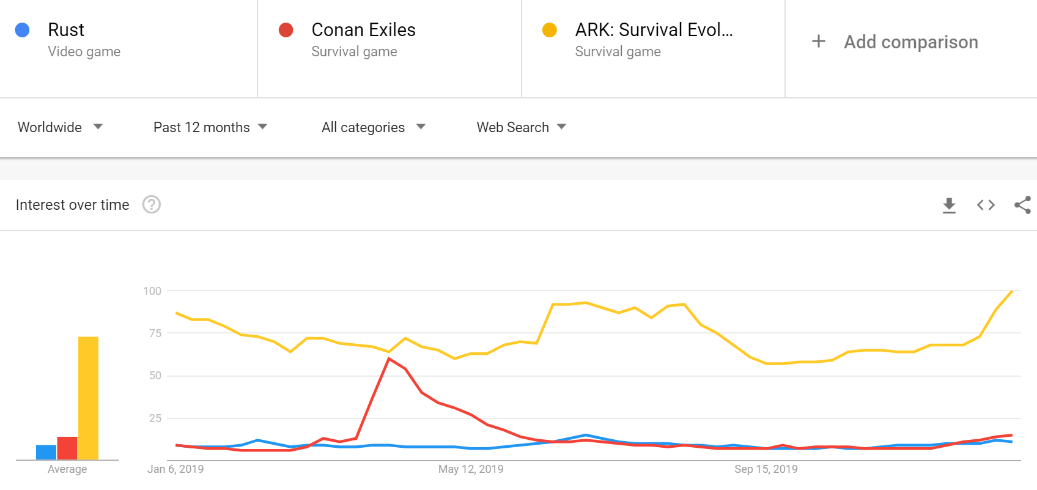
Task: Expand the All categories dropdown
Action: tap(373, 127)
